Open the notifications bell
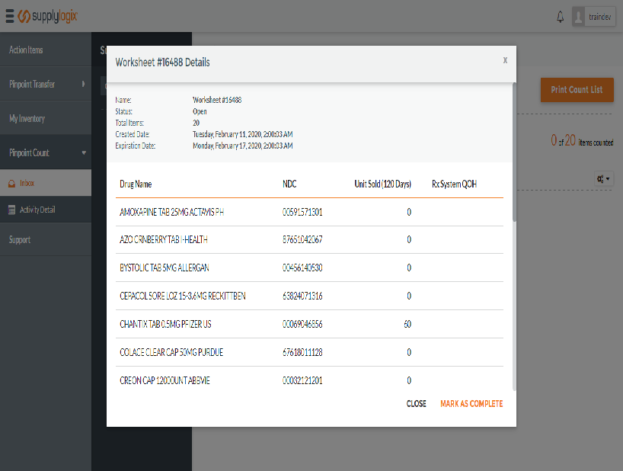Screen dimensions: 623x471 pos(561,16)
